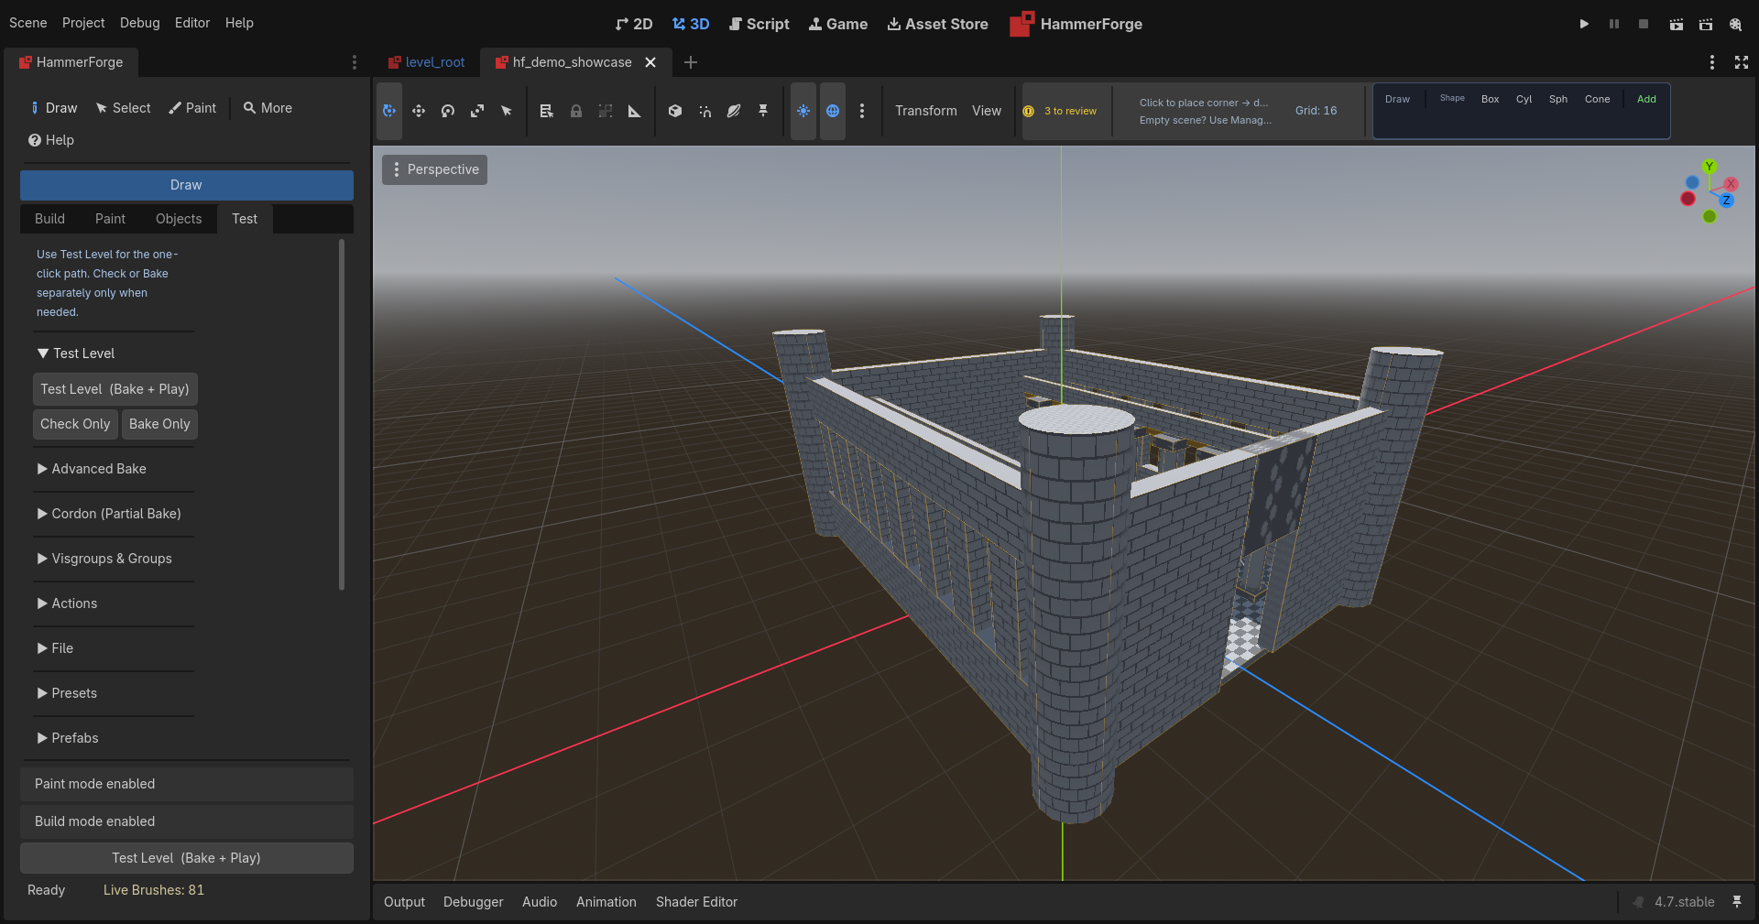Open the Asset Store workspace
1759x924 pixels.
pyautogui.click(x=938, y=24)
